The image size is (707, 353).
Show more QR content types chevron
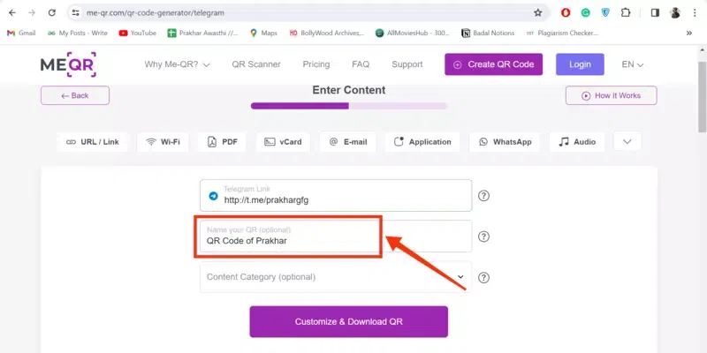627,141
